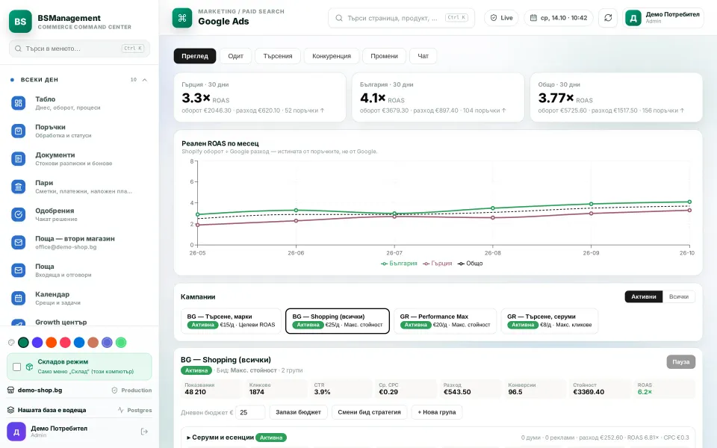Open the Табло dashboard icon

(x=18, y=103)
